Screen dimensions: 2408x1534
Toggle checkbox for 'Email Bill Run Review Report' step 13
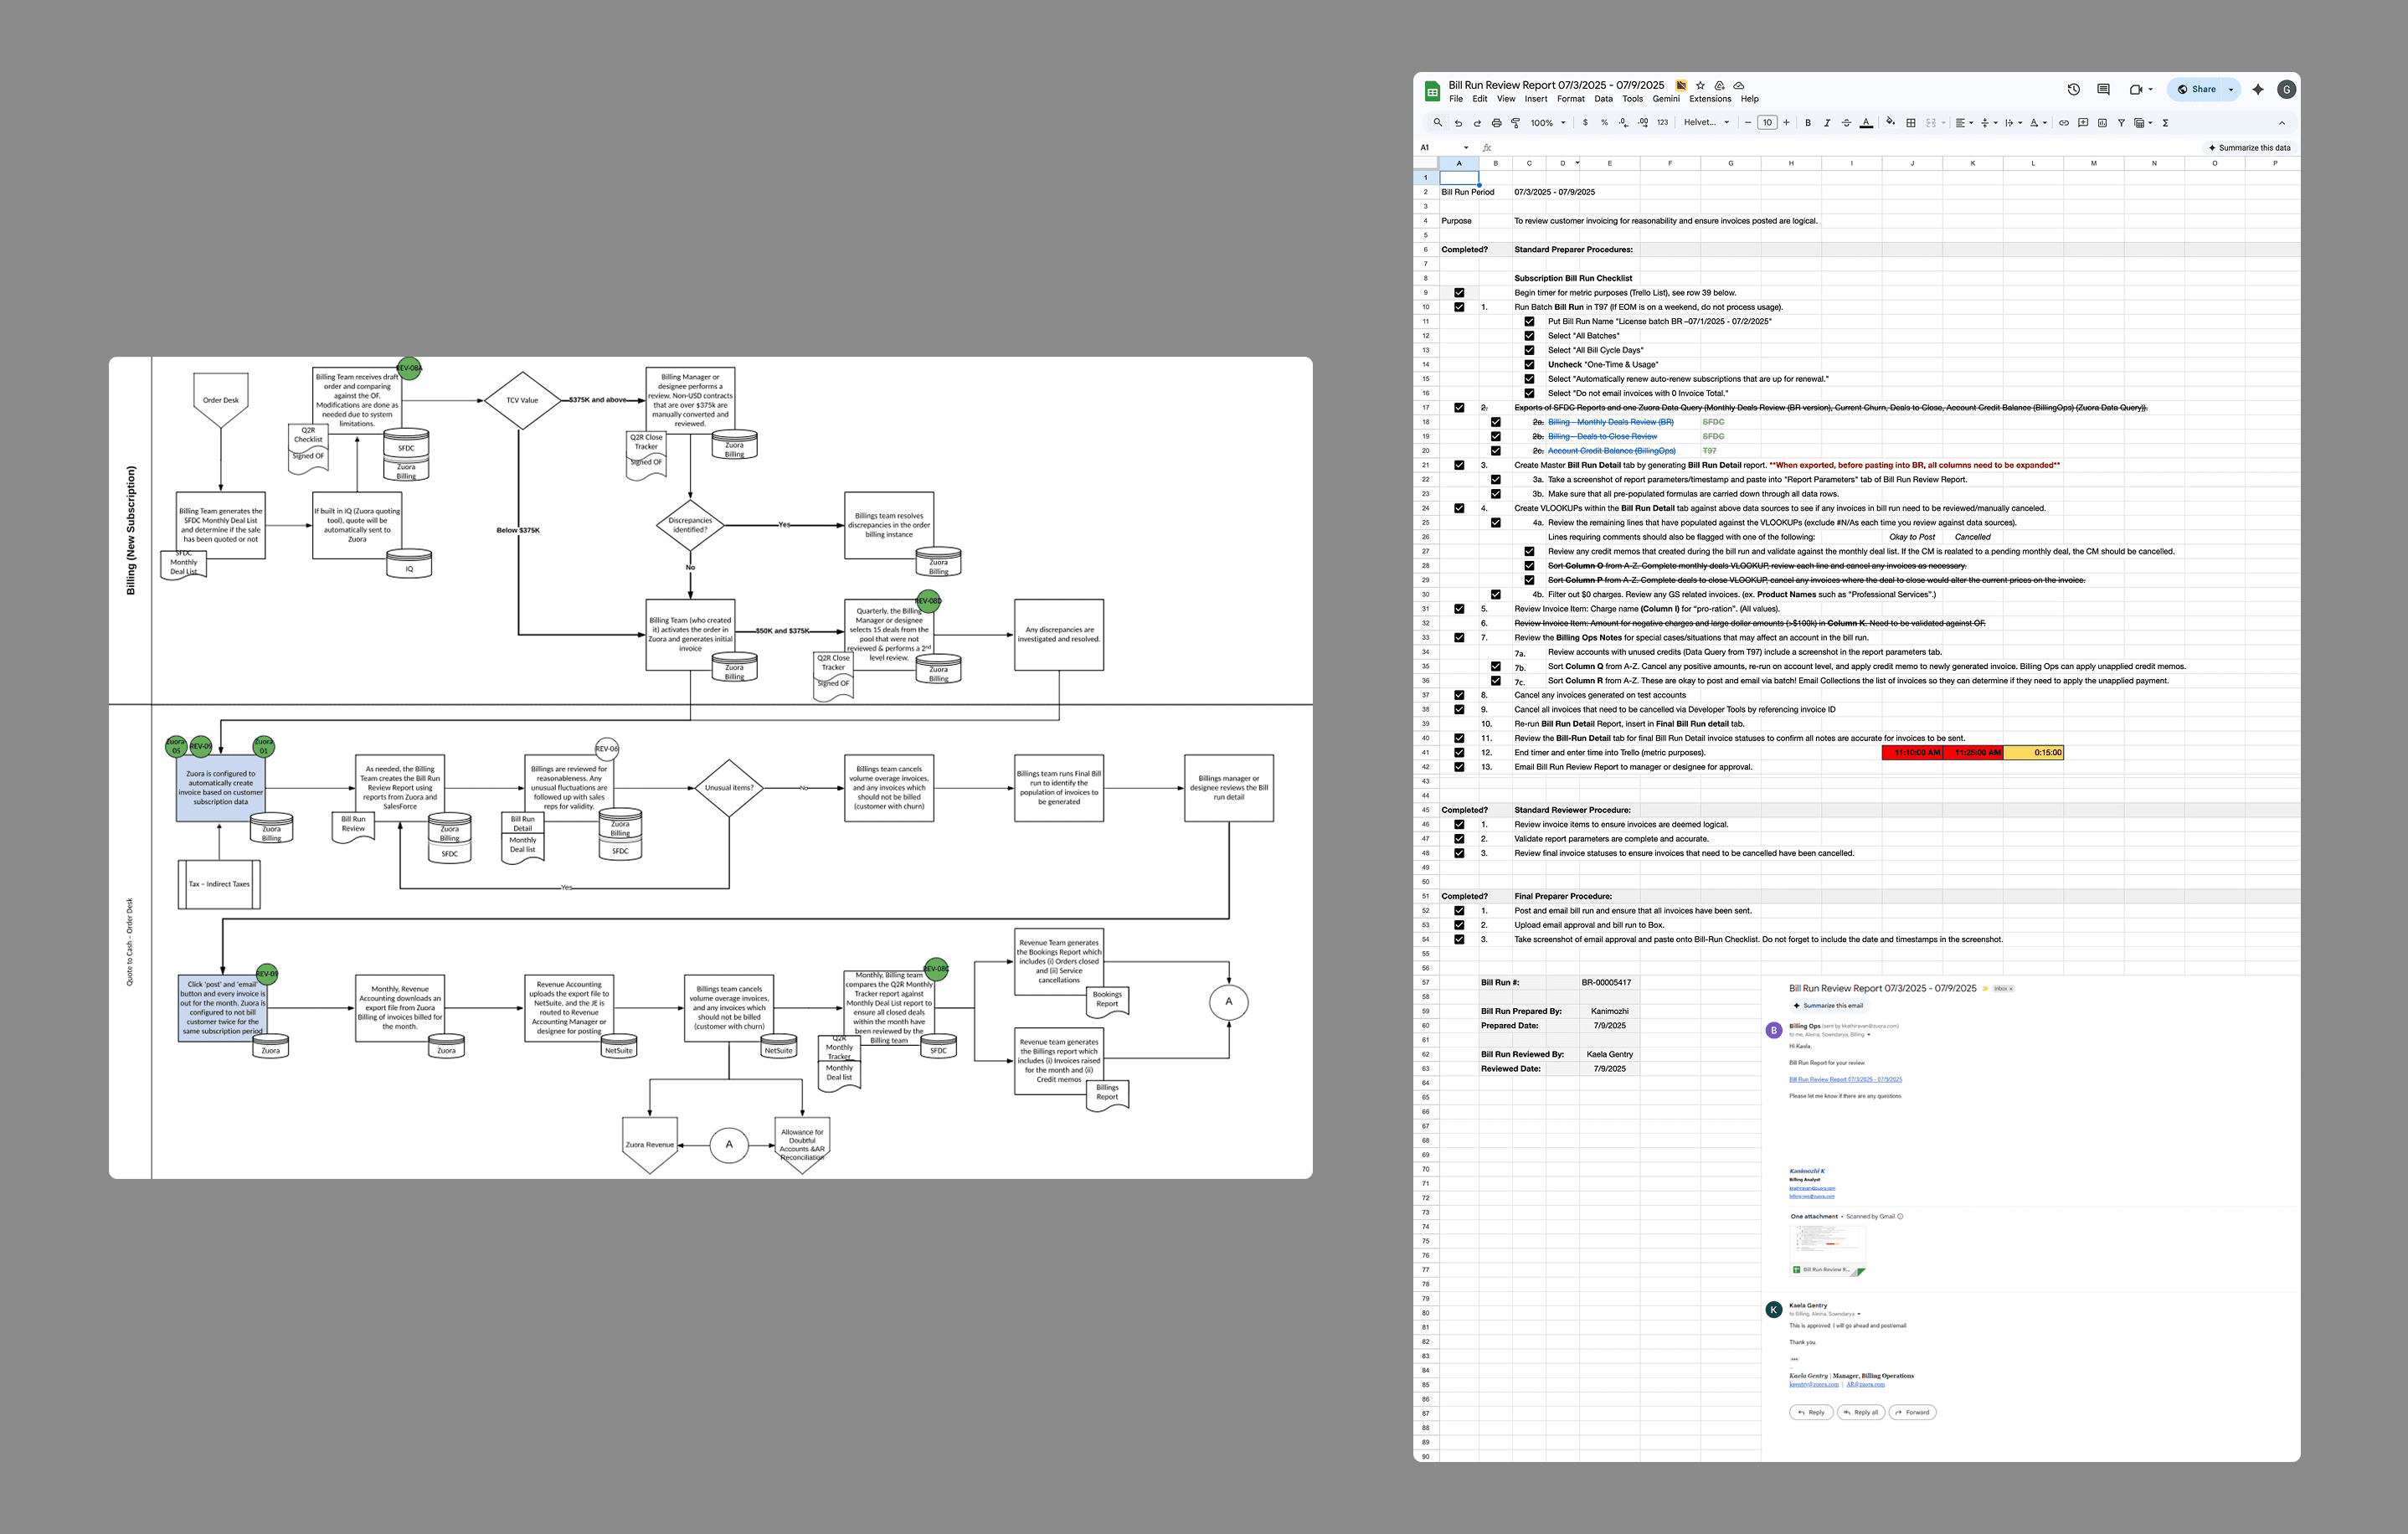coord(1459,767)
